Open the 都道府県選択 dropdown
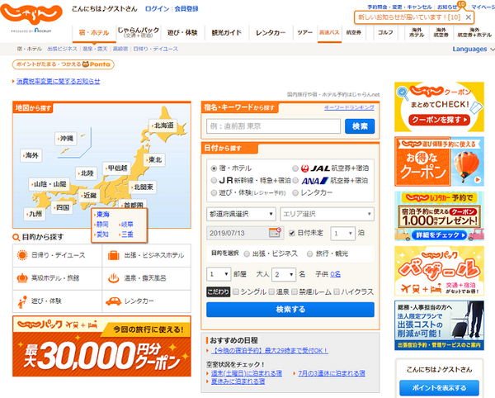This screenshot has height=398, width=495. pos(241,214)
